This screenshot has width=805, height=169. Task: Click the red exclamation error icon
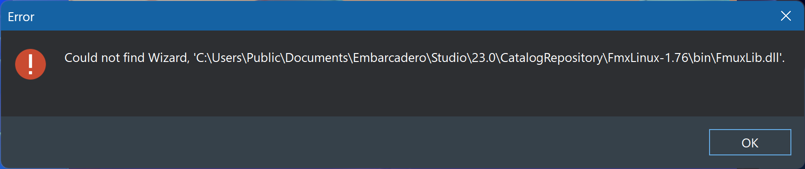click(x=31, y=64)
